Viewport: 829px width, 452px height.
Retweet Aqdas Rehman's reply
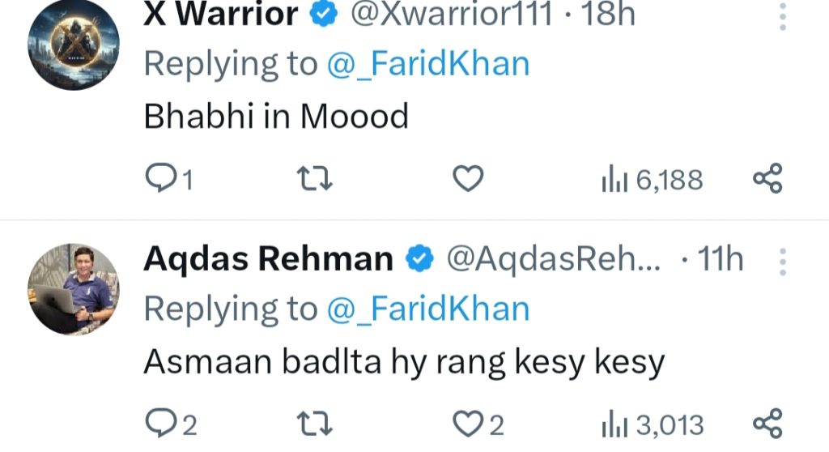[x=312, y=424]
